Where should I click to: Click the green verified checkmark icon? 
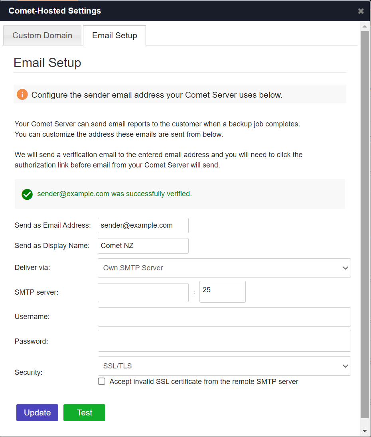[27, 194]
